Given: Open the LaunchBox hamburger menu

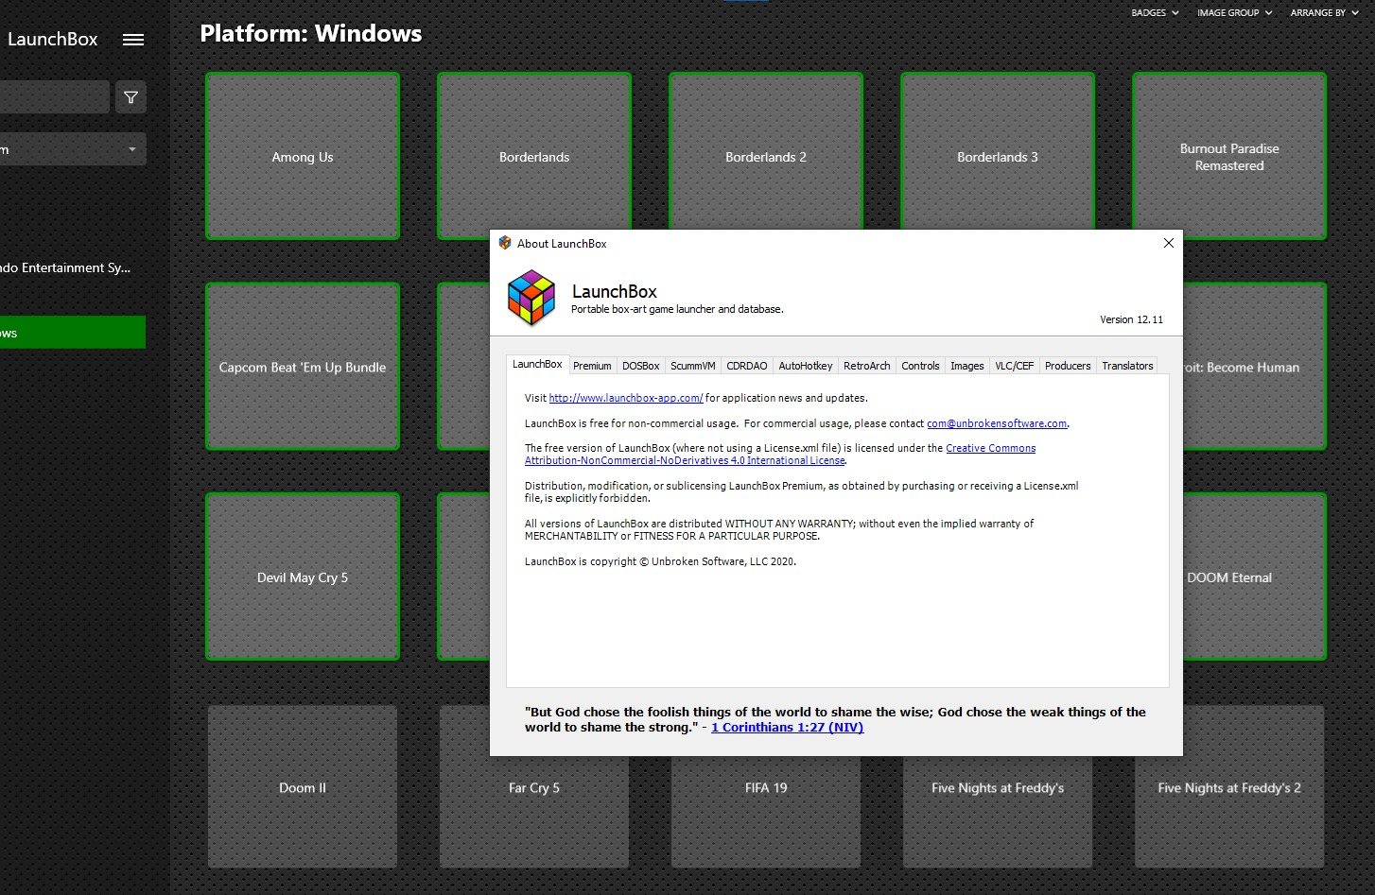Looking at the screenshot, I should [133, 40].
